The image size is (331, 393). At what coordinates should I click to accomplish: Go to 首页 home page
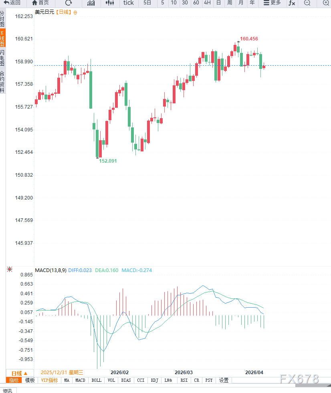tap(40, 3)
